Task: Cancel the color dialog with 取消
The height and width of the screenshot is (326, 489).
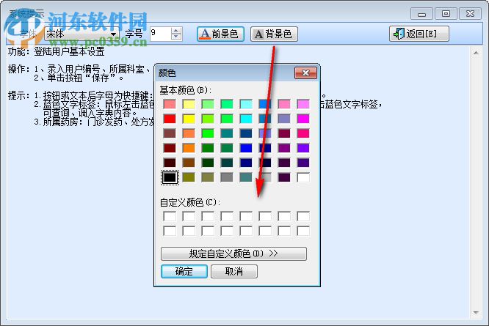Action: tap(234, 271)
